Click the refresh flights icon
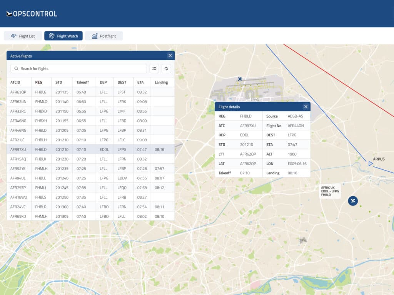 coord(166,68)
